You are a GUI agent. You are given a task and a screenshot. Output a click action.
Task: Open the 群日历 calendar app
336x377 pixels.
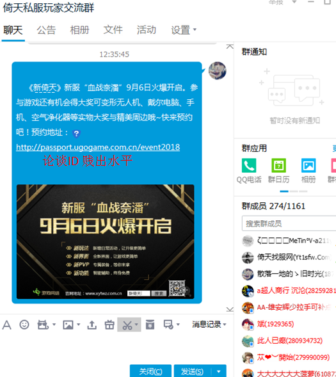pos(278,171)
